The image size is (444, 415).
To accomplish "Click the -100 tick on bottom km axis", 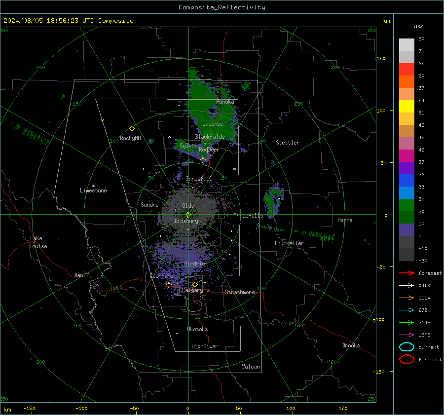I will (x=81, y=408).
